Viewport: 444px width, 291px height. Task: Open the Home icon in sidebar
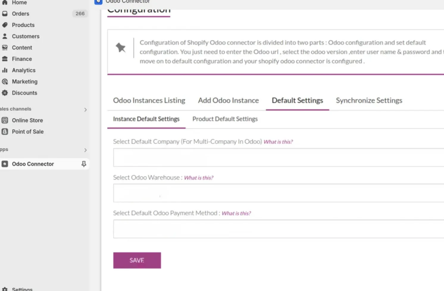pyautogui.click(x=5, y=2)
